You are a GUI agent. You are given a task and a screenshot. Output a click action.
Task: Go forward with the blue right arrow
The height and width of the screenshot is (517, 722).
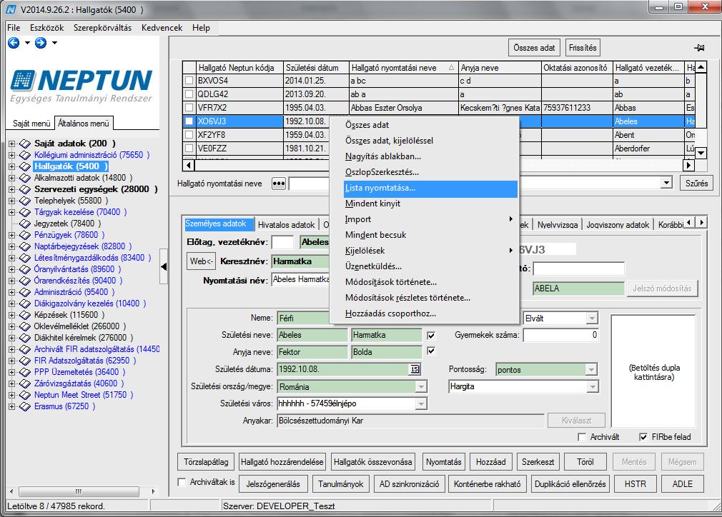coord(41,43)
